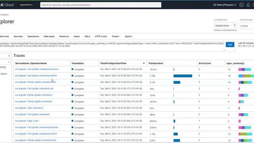Sort by TraceDuration column header
Image resolution: width=254 pixels, height=143 pixels.
pos(156,64)
